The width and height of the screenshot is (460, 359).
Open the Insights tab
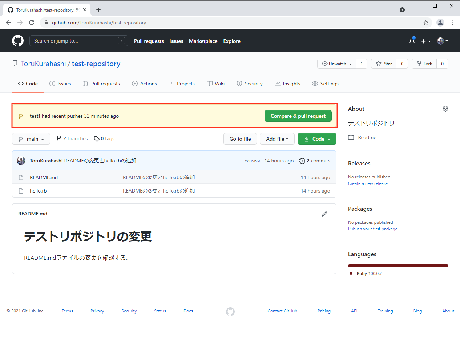pos(287,84)
